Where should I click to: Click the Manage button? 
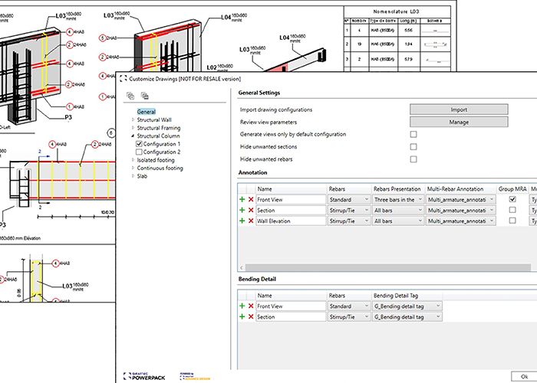pyautogui.click(x=459, y=122)
